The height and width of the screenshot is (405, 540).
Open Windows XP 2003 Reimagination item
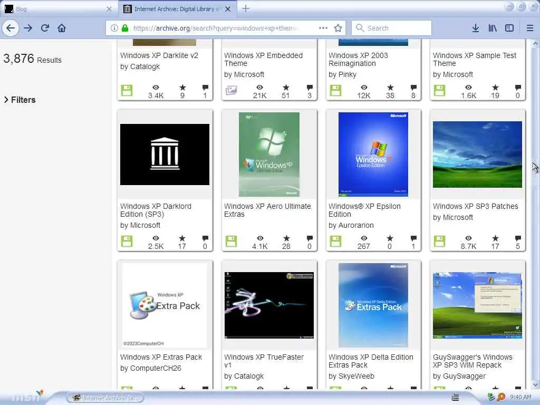358,59
